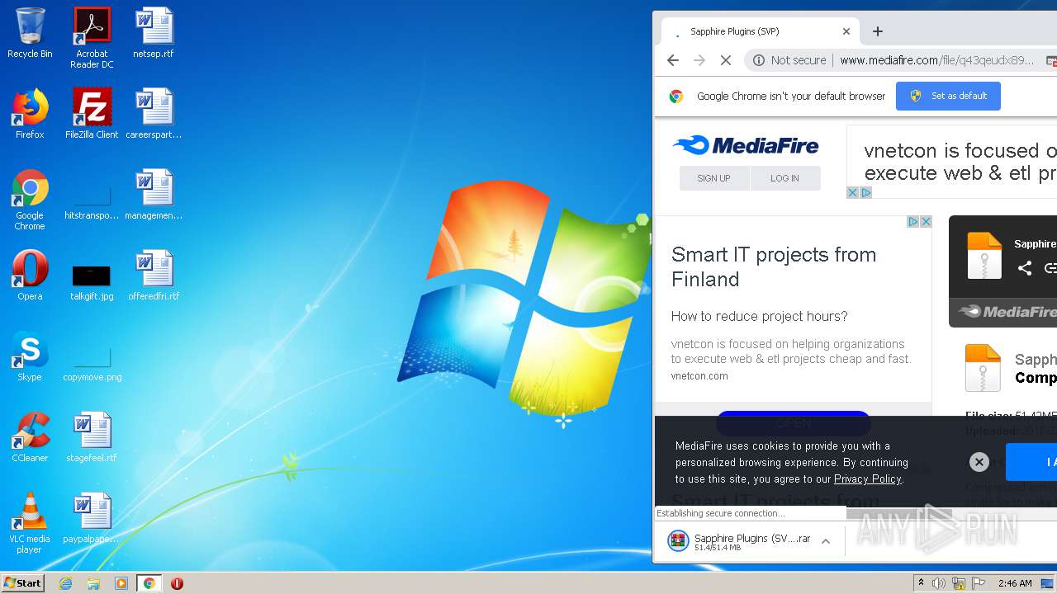Focus the mediafire.com address bar

(x=936, y=60)
